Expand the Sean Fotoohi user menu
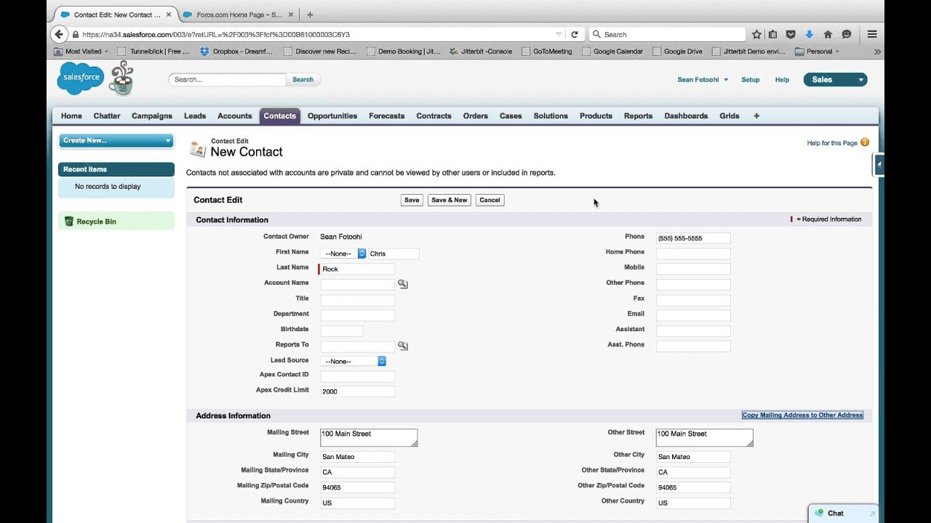This screenshot has height=523, width=931. (703, 80)
